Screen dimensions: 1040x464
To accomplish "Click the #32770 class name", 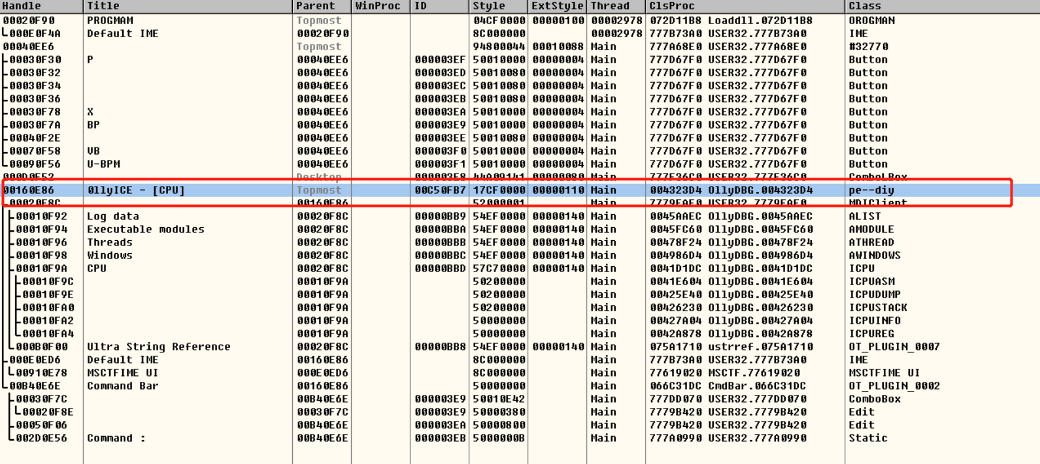I will click(868, 46).
